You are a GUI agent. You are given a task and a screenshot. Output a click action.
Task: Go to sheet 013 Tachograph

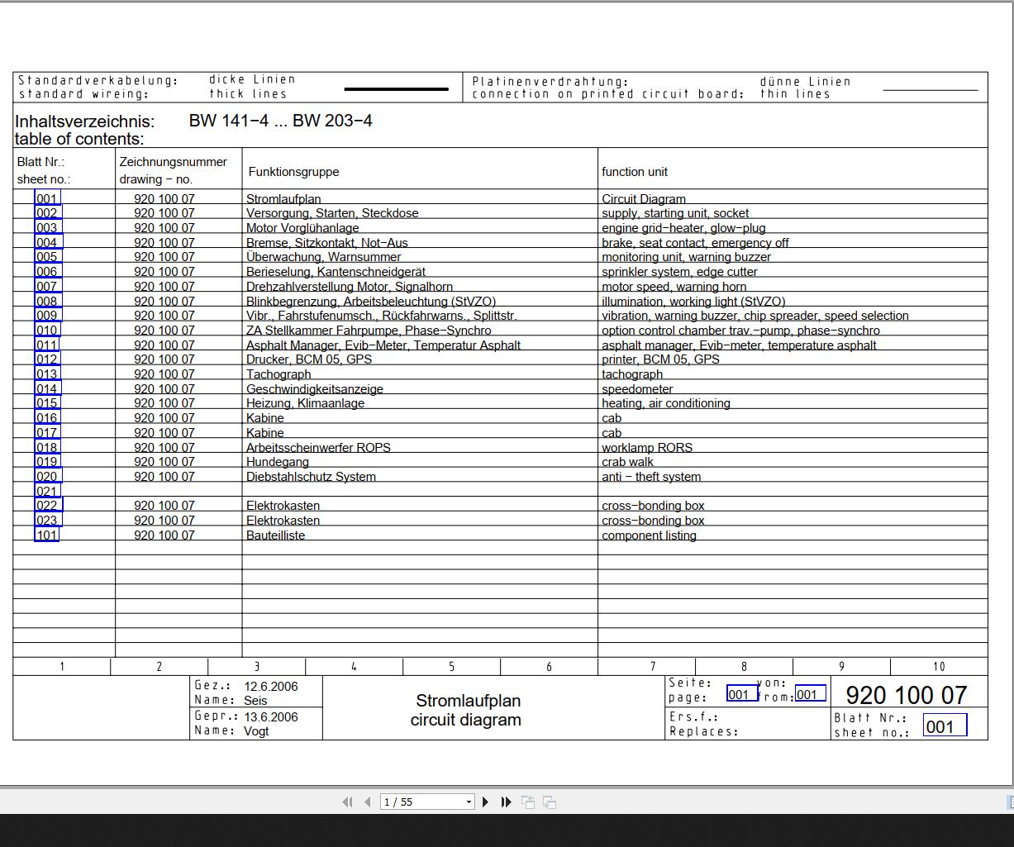(47, 374)
